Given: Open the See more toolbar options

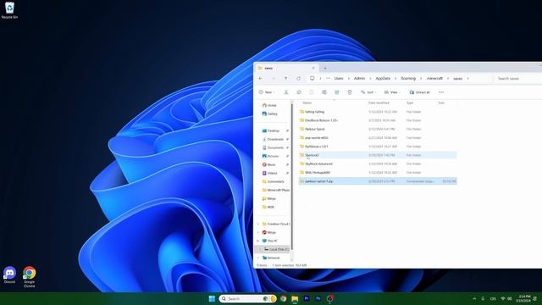Looking at the screenshot, I should click(441, 92).
